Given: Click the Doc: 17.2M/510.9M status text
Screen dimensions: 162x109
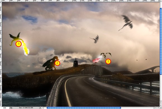Looking at the screenshot, I should 26,108.
